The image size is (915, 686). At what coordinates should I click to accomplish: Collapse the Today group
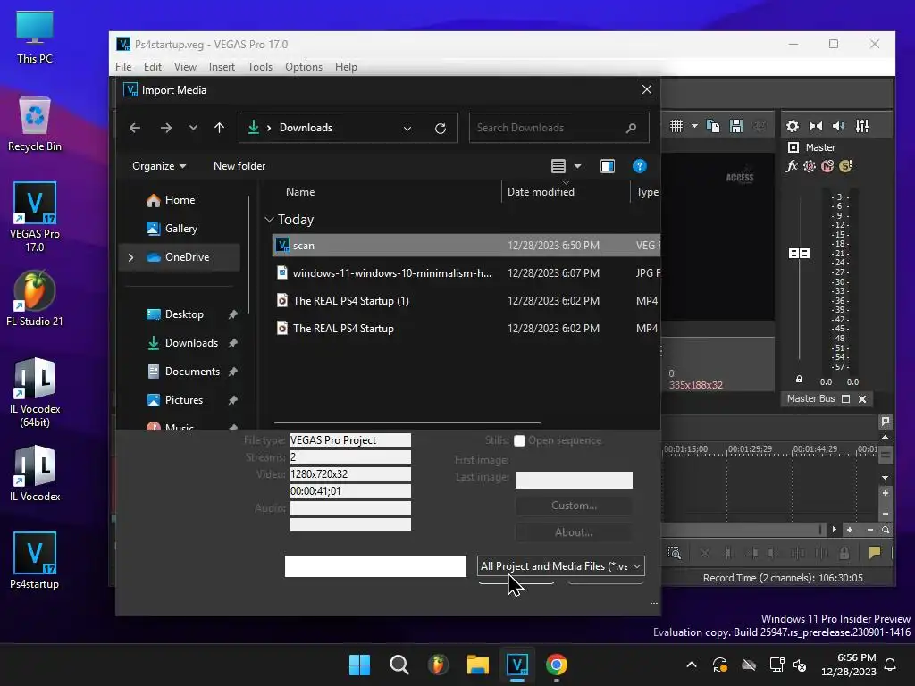point(269,220)
